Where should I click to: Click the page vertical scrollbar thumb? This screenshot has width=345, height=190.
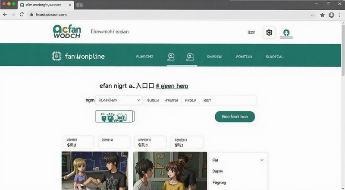click(x=343, y=50)
